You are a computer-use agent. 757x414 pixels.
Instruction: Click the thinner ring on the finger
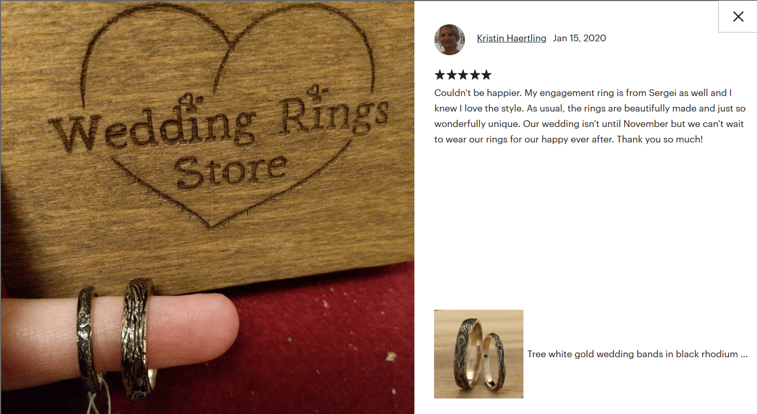click(86, 337)
